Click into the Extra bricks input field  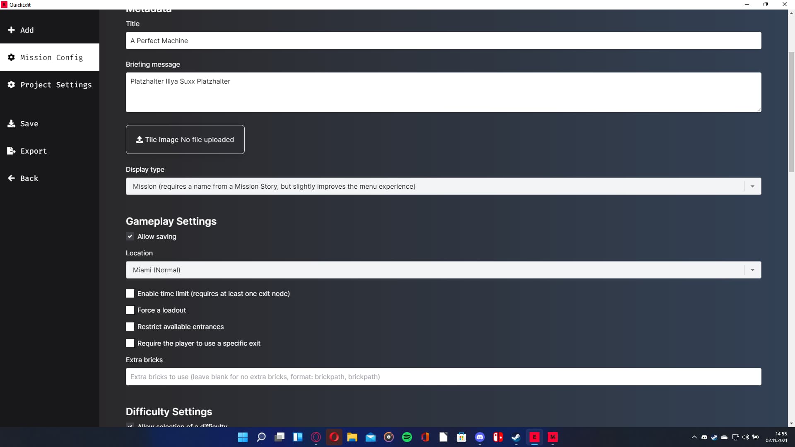pos(443,377)
